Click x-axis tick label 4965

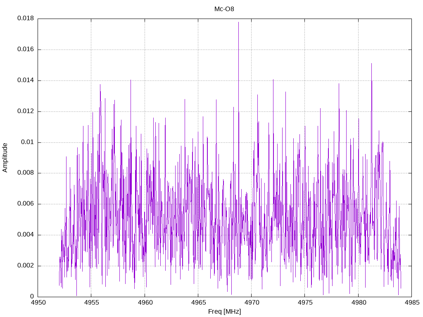click(198, 303)
